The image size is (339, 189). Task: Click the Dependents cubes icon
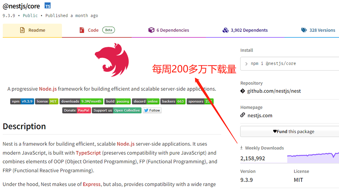pos(225,30)
